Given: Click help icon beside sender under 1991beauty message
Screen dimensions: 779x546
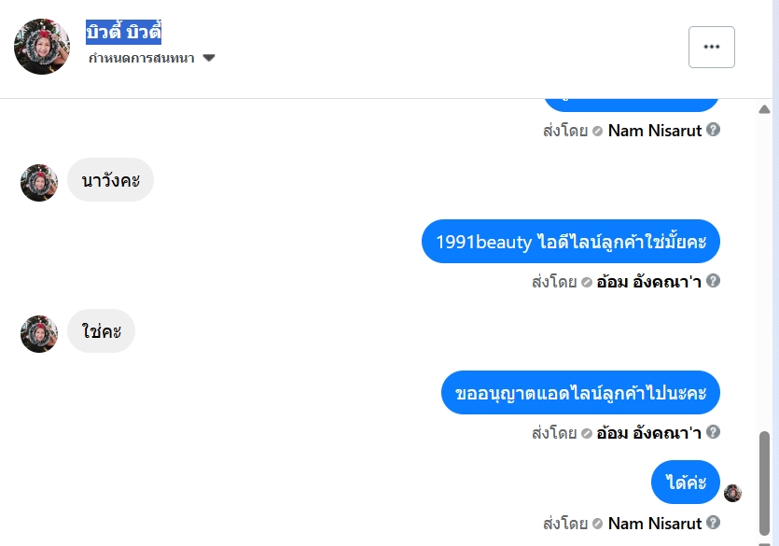Looking at the screenshot, I should coord(714,280).
